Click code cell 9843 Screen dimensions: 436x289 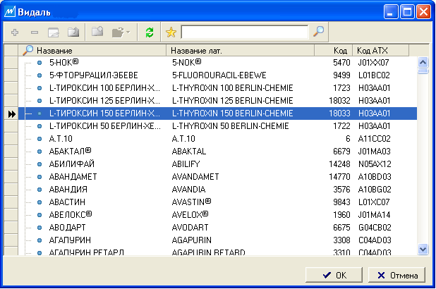[x=341, y=202]
